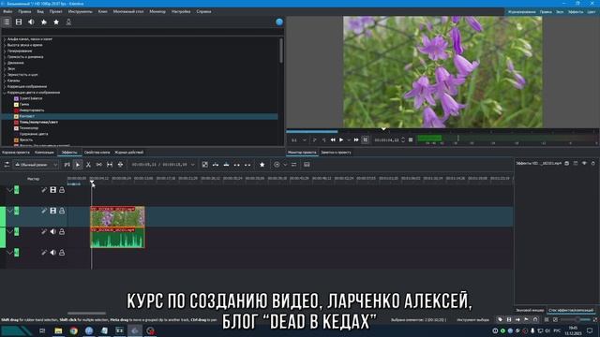600x337 pixels.
Task: Select the 'Контраст' effect in the list
Action: pyautogui.click(x=140, y=116)
